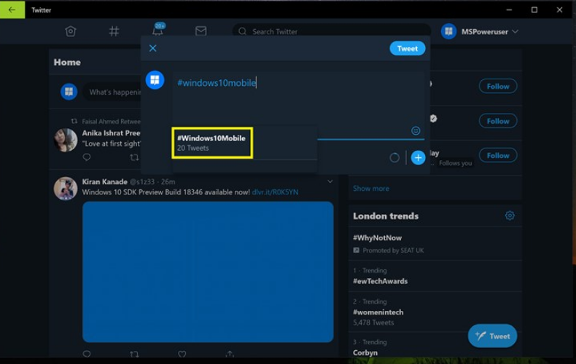This screenshot has width=576, height=364.
Task: Minimize the Twitter window
Action: [x=509, y=10]
